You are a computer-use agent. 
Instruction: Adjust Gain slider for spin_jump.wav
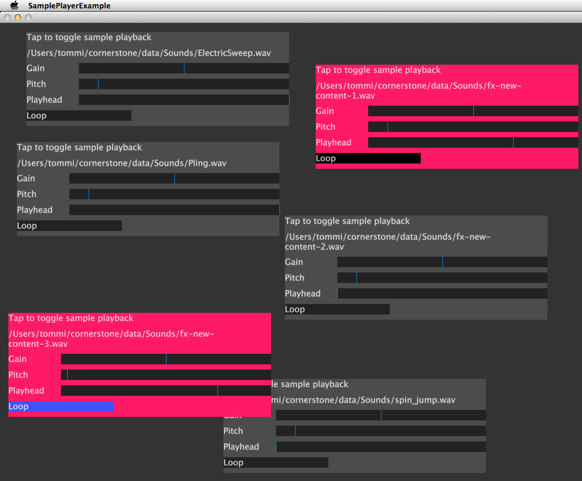tap(381, 415)
